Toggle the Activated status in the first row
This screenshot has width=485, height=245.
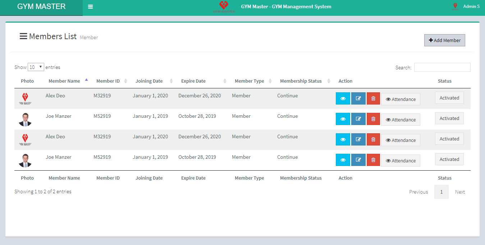click(x=449, y=98)
